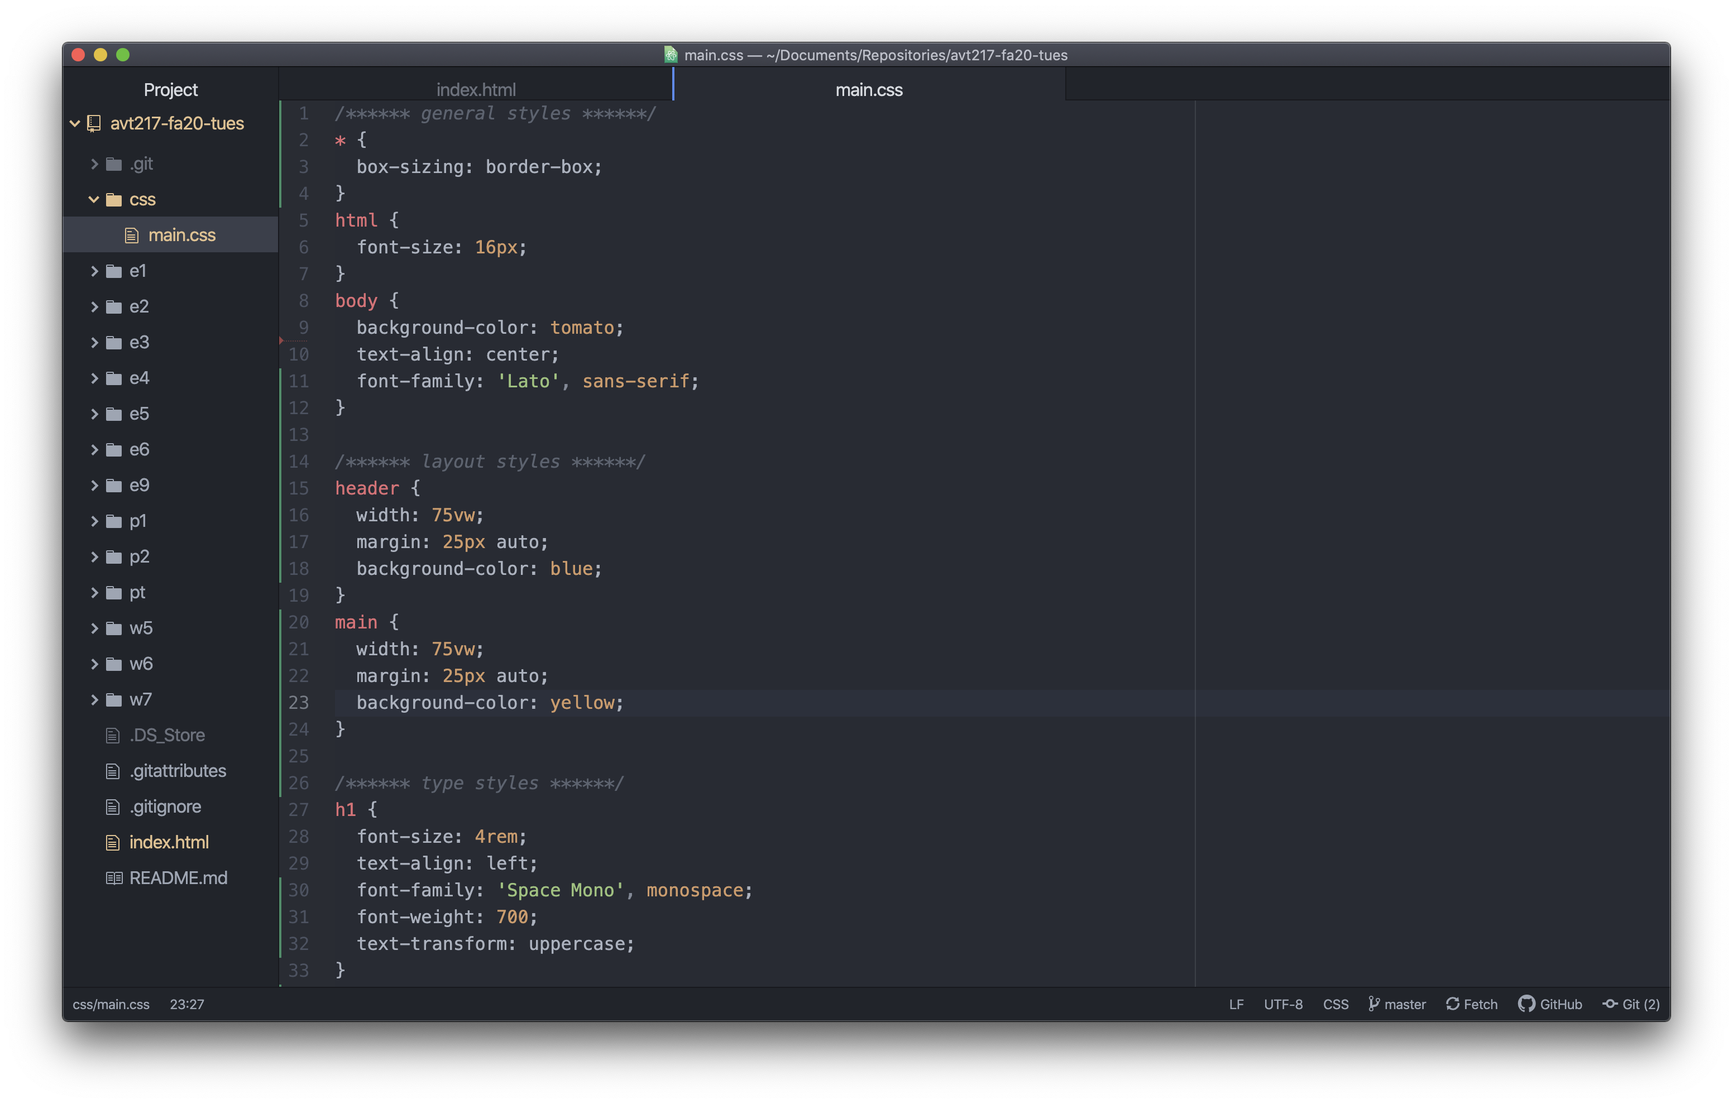Click the .DS_Store file icon
This screenshot has width=1733, height=1104.
[x=113, y=736]
